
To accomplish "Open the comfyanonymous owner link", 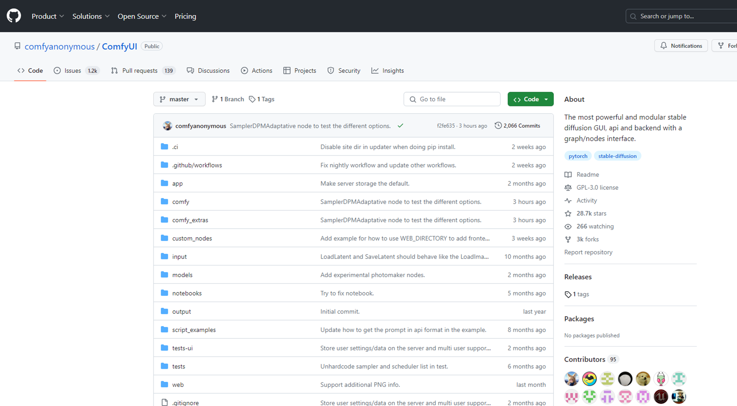I will coord(60,46).
